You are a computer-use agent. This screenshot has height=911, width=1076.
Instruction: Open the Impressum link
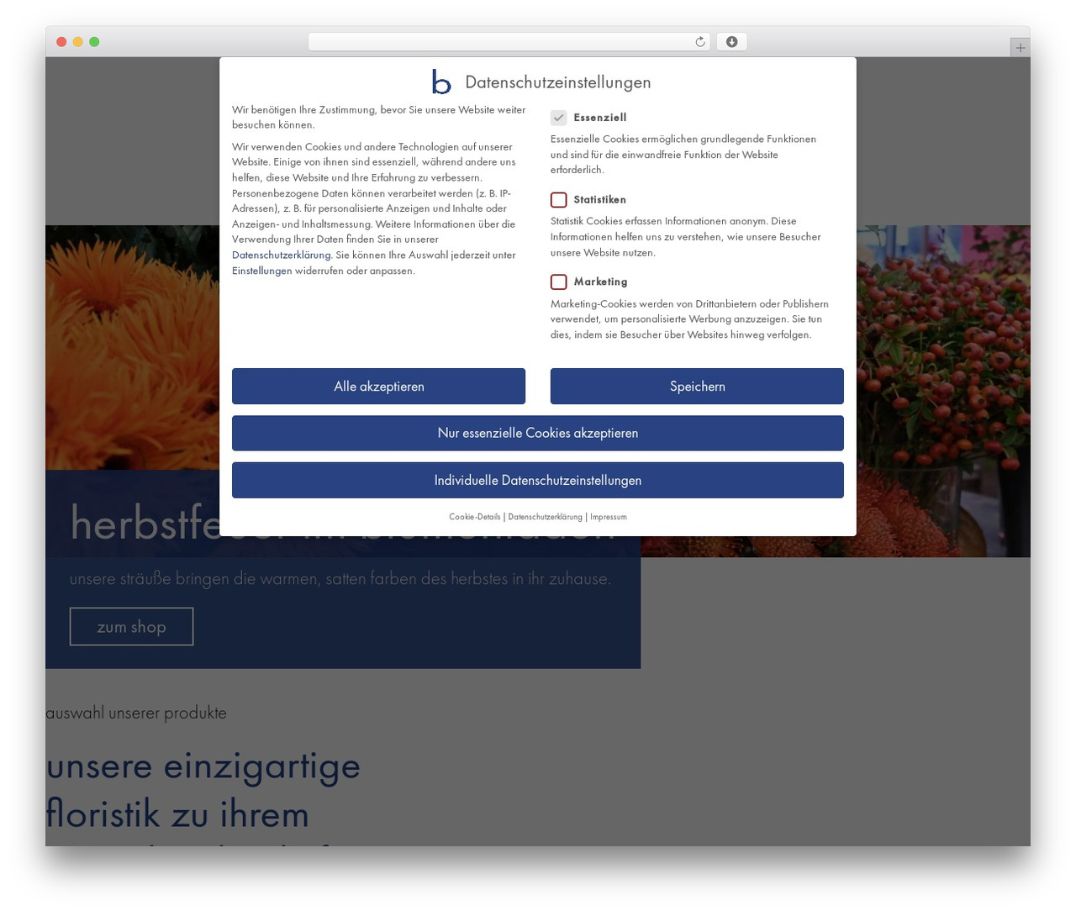coord(609,517)
